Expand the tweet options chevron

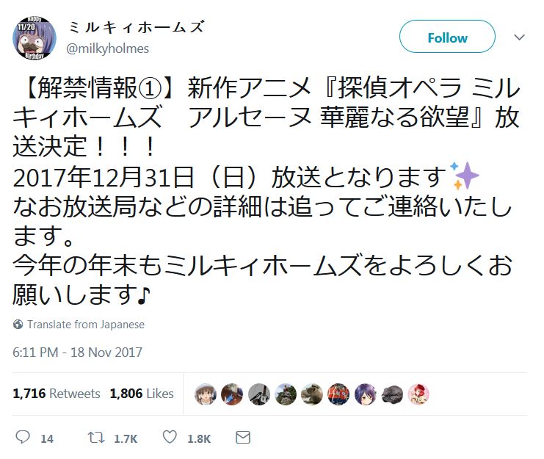pyautogui.click(x=519, y=37)
